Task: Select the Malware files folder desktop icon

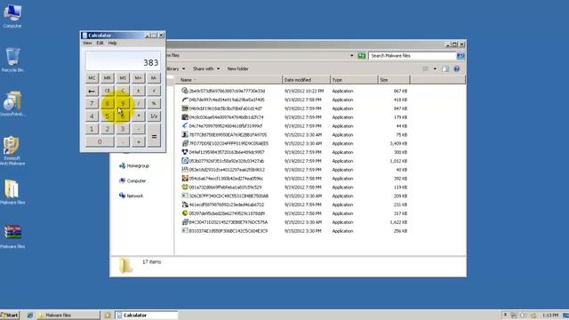Action: coord(12,192)
